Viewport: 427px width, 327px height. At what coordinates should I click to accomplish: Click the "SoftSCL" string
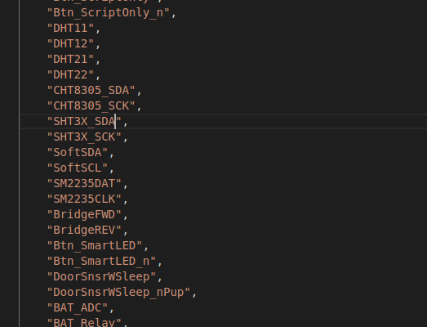(78, 168)
